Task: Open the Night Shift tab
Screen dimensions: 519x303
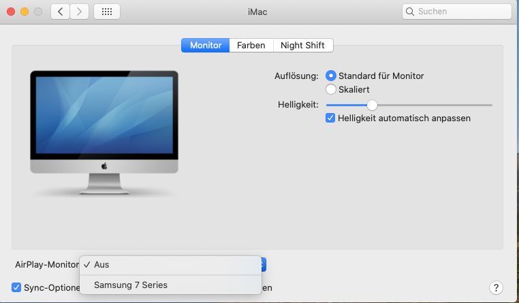Action: [x=303, y=46]
